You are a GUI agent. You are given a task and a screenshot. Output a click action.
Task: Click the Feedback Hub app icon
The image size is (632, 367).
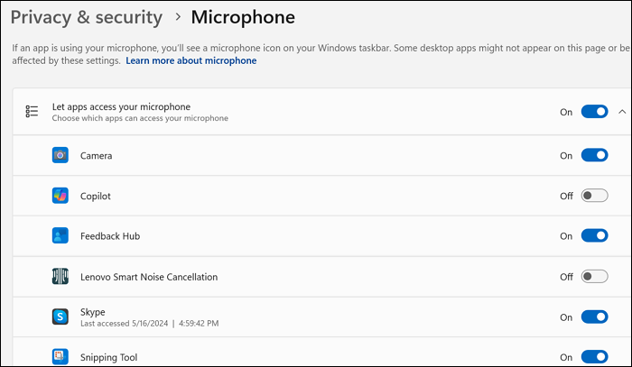point(60,236)
